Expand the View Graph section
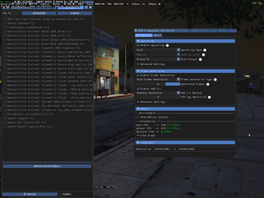Screen dimensions: 264x198 (x=146, y=136)
